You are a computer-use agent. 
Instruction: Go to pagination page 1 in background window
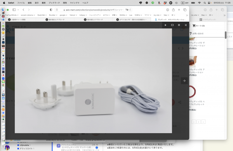click(x=198, y=122)
